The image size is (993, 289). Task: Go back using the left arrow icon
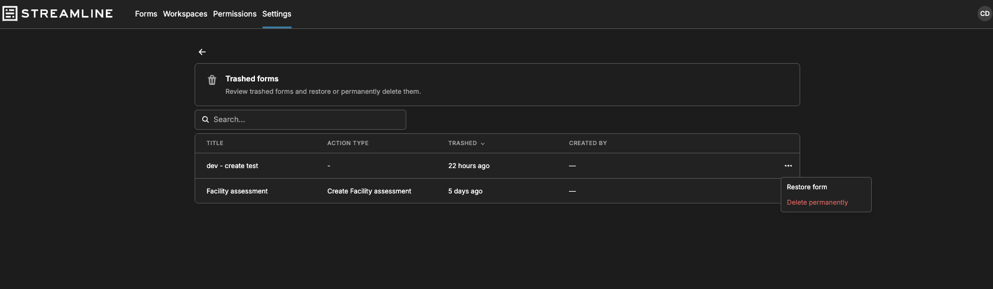coord(202,52)
